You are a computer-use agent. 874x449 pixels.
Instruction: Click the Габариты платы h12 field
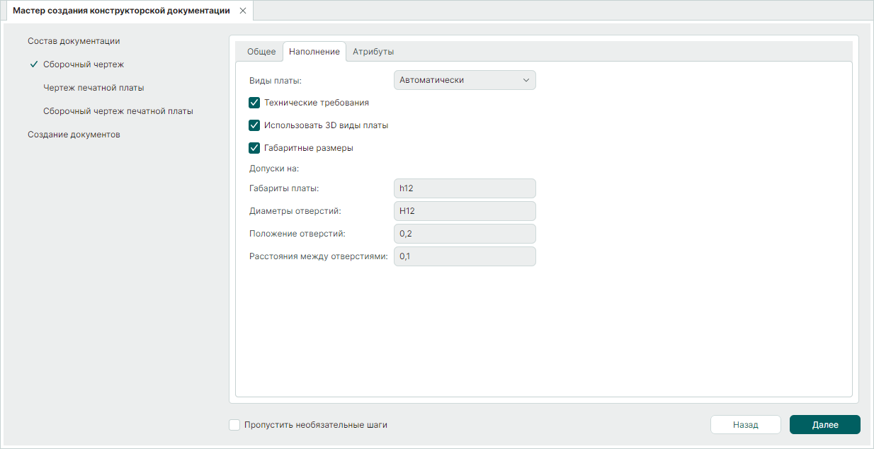coord(464,188)
